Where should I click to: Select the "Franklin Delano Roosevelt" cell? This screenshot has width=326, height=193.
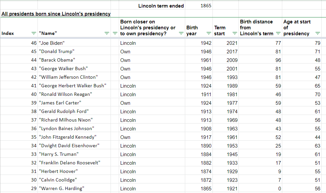coord(74,163)
